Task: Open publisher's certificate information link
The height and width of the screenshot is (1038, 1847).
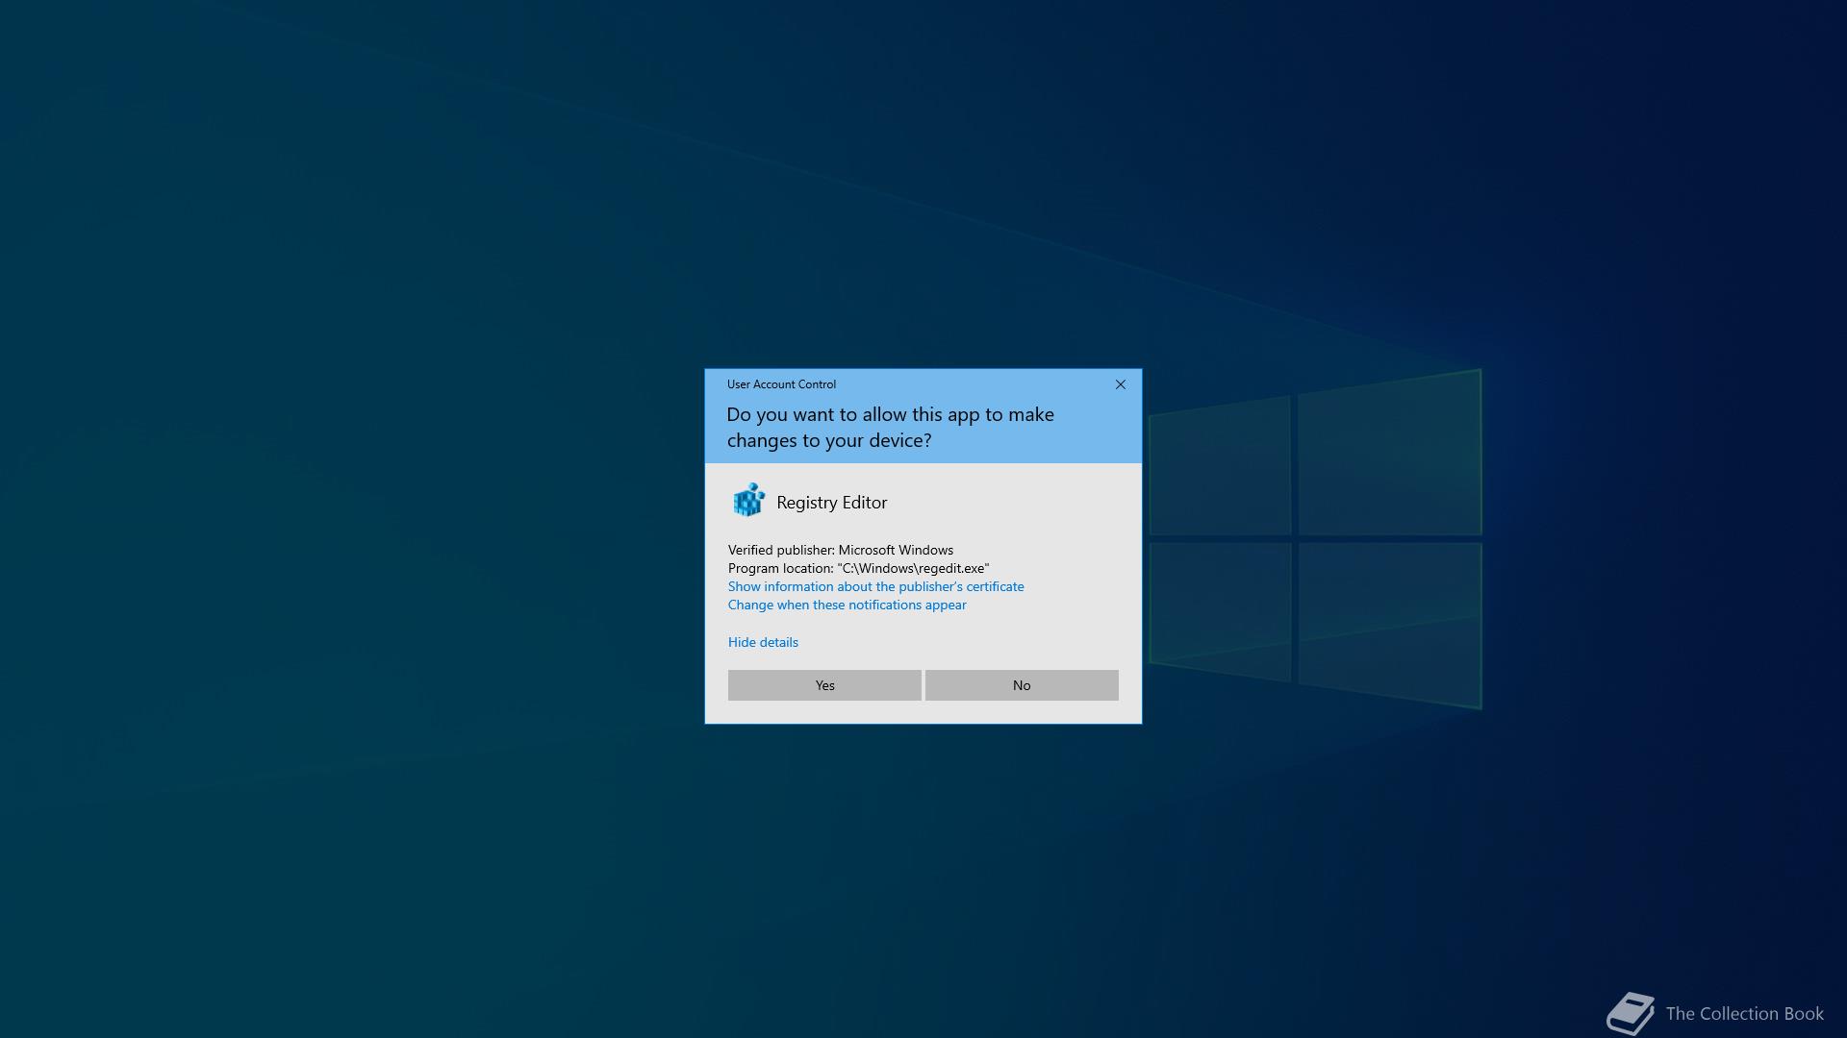Action: (875, 586)
